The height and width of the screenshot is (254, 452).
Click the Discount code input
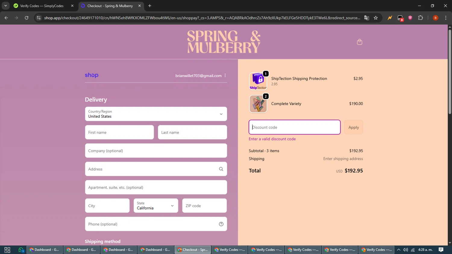point(294,127)
